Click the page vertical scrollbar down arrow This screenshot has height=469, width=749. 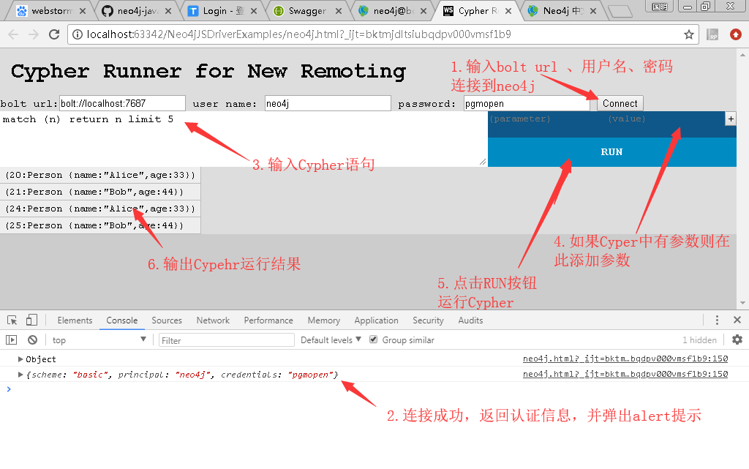tap(742, 303)
